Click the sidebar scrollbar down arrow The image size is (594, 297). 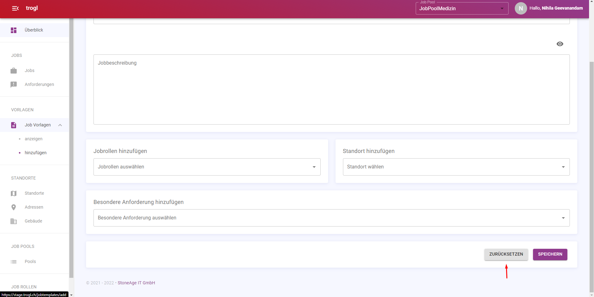pos(72,295)
